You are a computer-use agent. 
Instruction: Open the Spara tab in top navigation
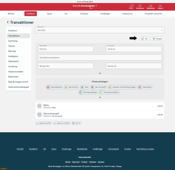click(x=49, y=14)
